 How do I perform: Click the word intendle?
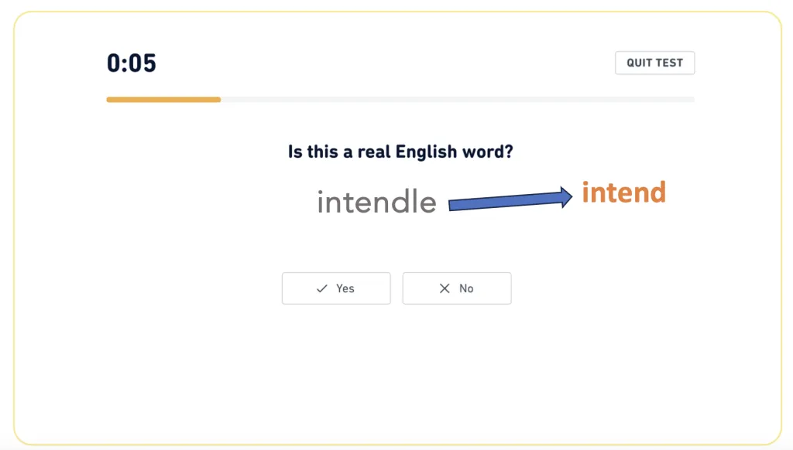coord(376,201)
